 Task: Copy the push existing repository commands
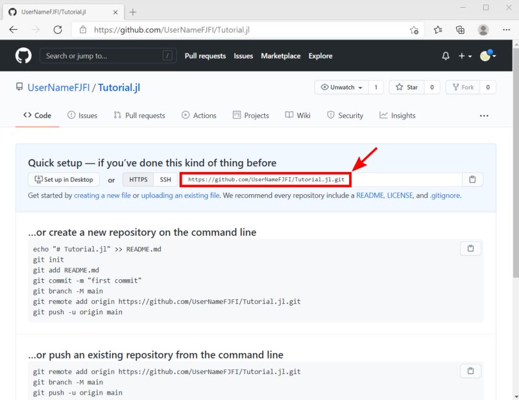click(470, 371)
